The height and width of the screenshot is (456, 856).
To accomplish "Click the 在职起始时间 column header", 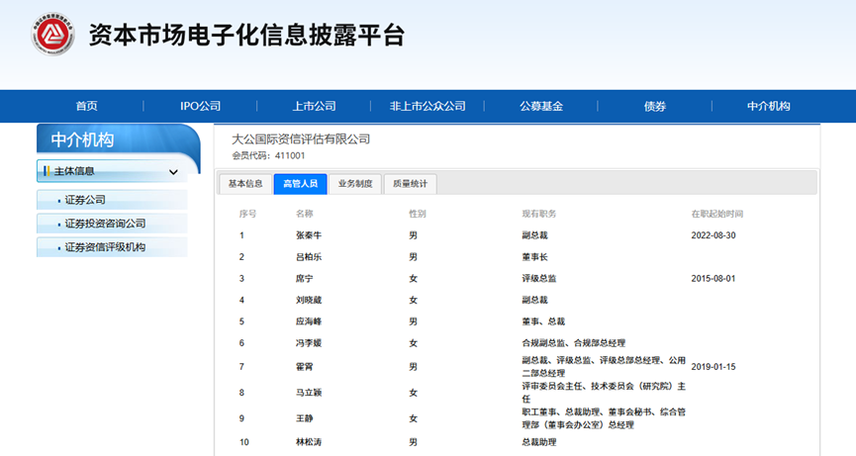I will [x=716, y=214].
